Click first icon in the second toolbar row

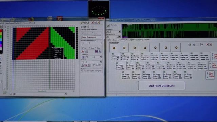coord(82,26)
